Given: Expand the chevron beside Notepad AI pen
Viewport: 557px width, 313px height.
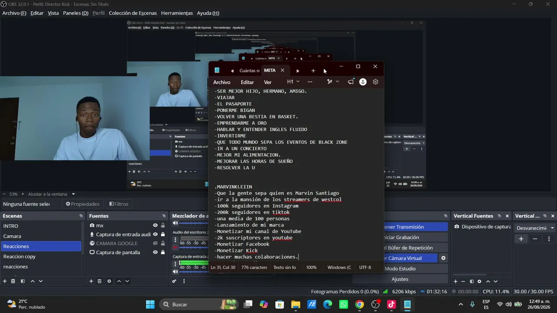Looking at the screenshot, I should tap(337, 82).
